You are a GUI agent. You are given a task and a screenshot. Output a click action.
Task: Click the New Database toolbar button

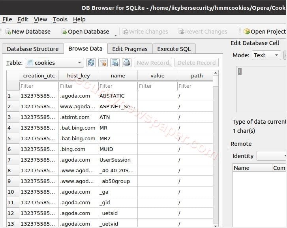(x=28, y=32)
